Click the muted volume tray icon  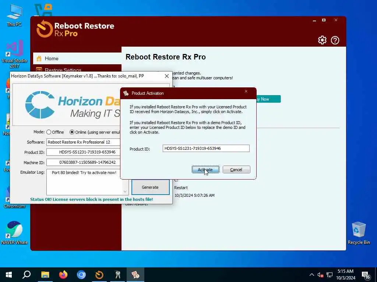tap(320, 275)
